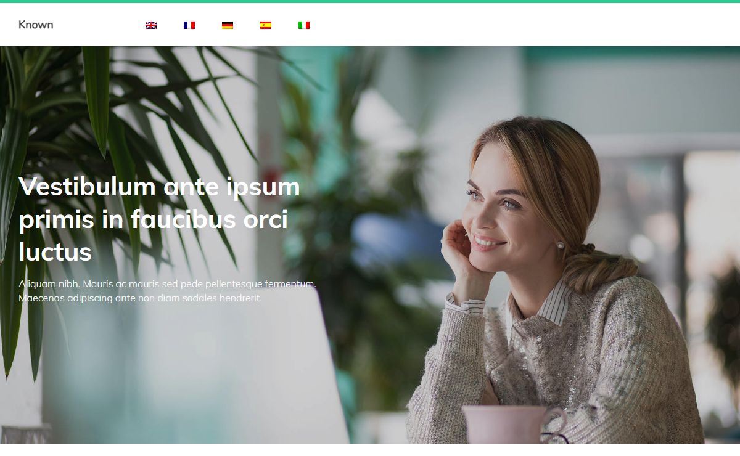Viewport: 740px width, 456px height.
Task: Pick the Italian flag language icon
Action: click(304, 25)
